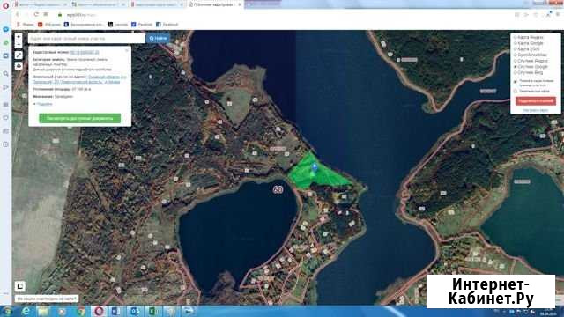Click the blue Найти search button
This screenshot has width=564, height=317.
pos(158,38)
